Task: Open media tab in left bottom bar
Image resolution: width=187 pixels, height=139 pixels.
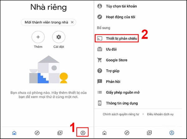Action: 60,133
